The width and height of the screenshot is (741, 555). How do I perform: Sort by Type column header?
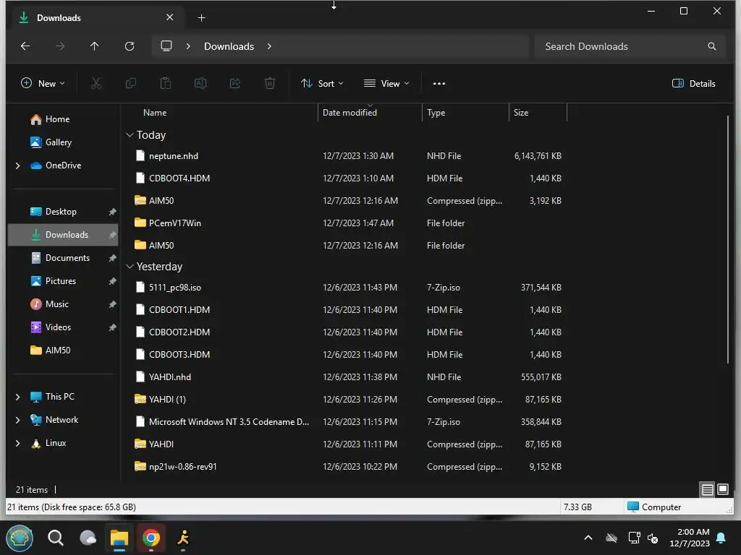(x=436, y=113)
